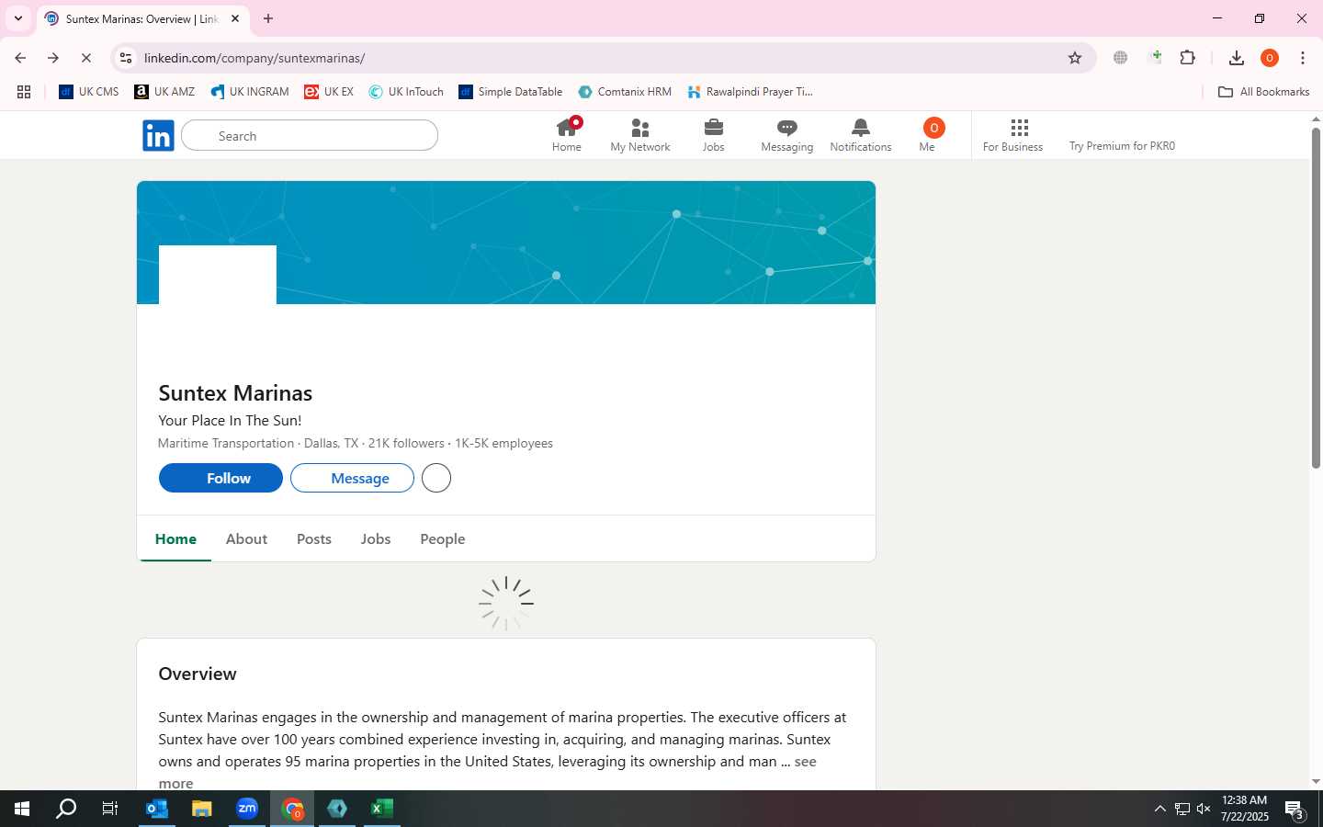Open UK EX bookmark
The image size is (1323, 827).
point(329,92)
